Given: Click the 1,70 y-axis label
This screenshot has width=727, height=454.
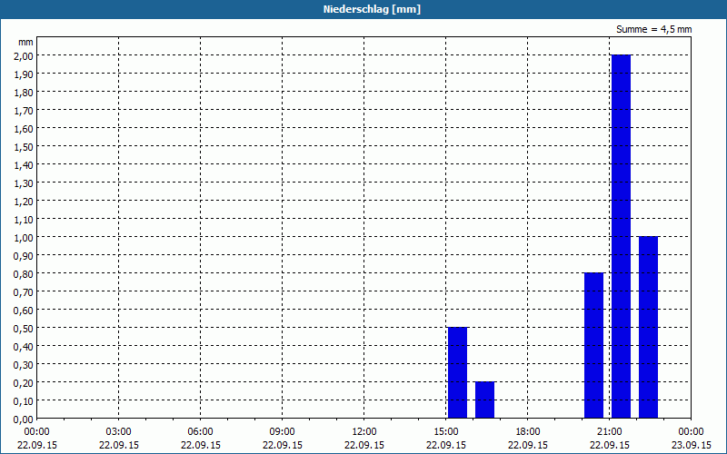Looking at the screenshot, I should (24, 110).
